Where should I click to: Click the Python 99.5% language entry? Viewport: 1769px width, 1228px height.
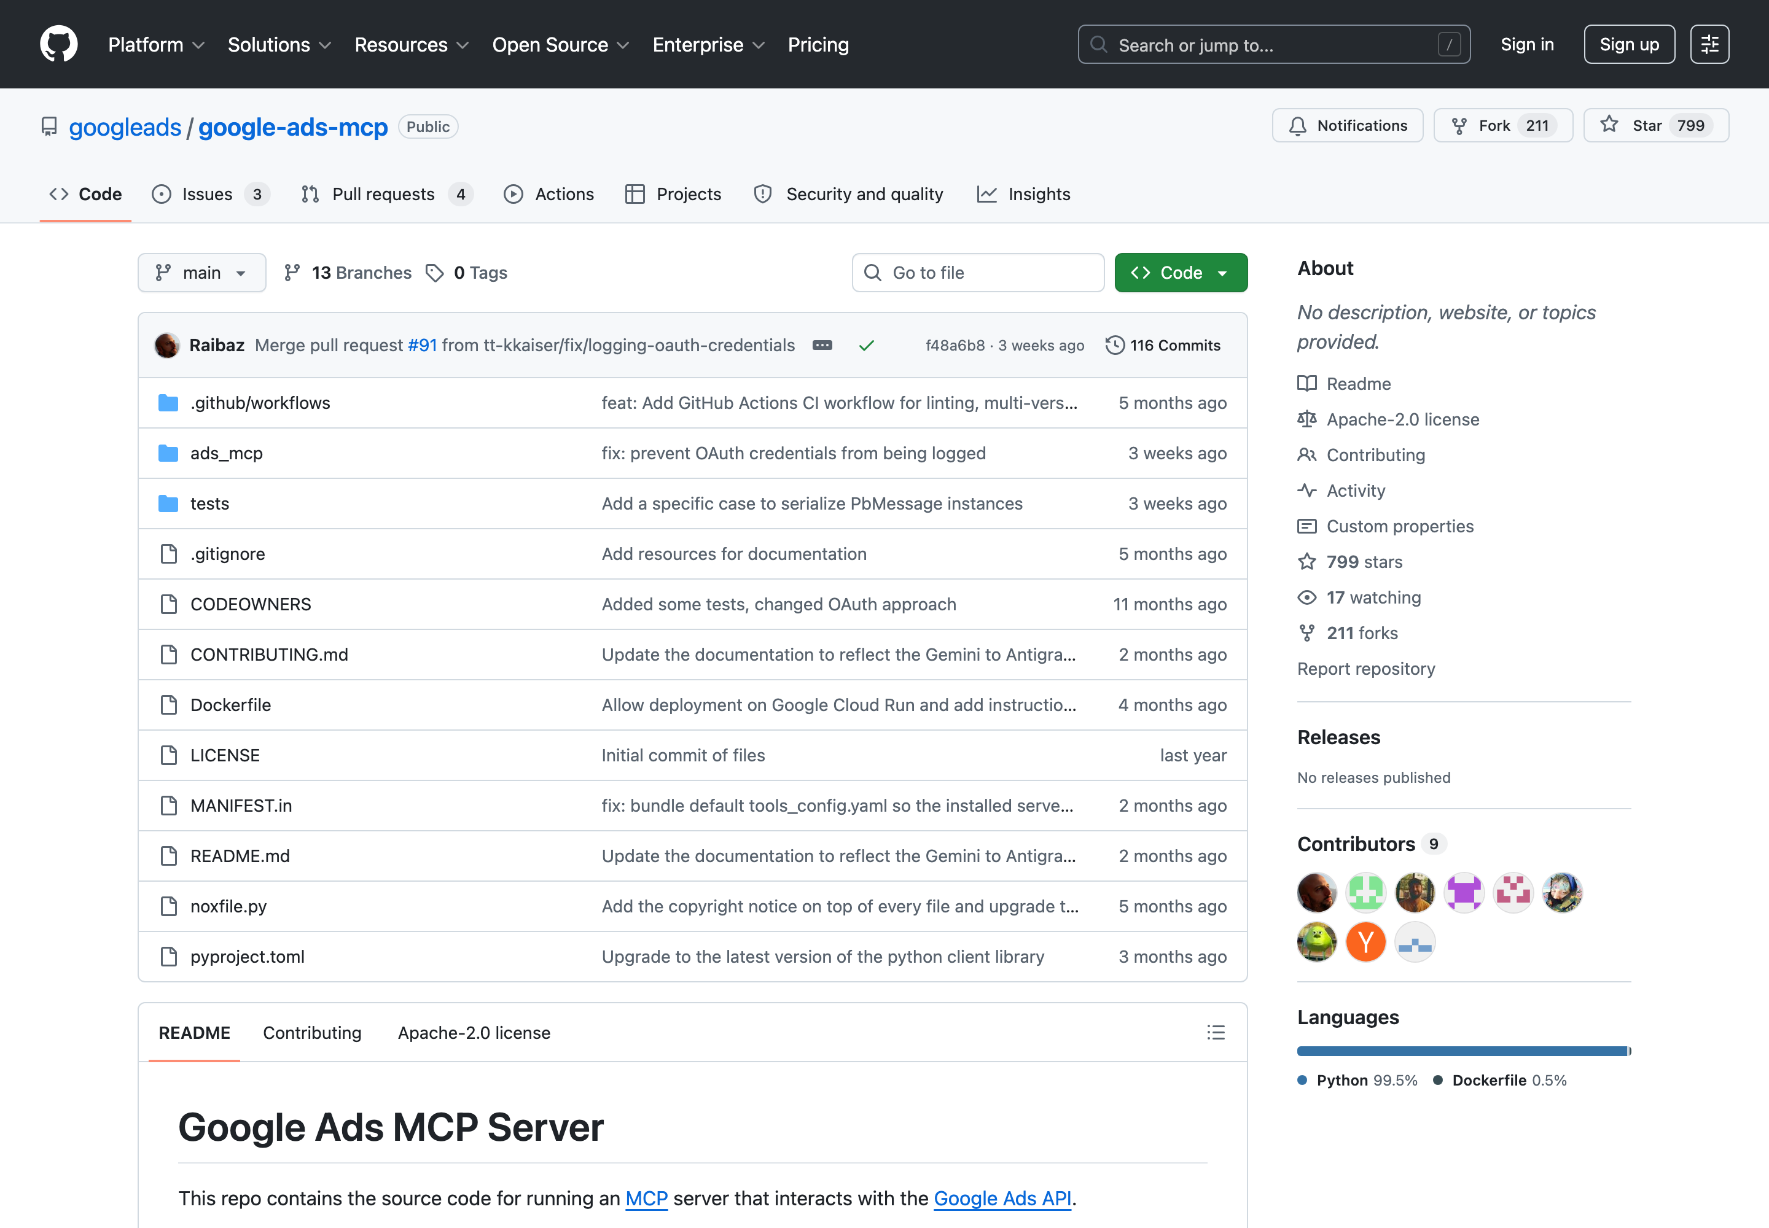(1357, 1080)
